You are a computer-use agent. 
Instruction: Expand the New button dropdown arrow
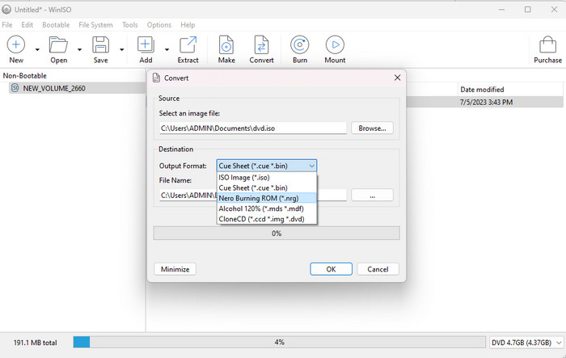pos(37,49)
